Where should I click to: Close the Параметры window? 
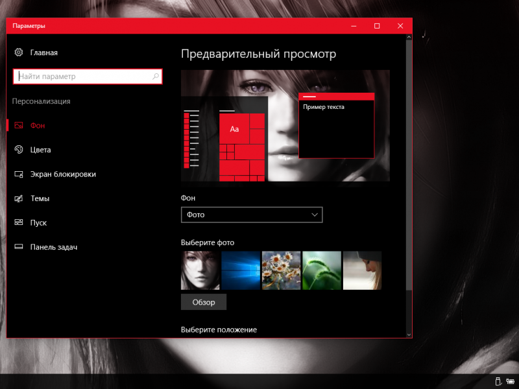(x=400, y=26)
